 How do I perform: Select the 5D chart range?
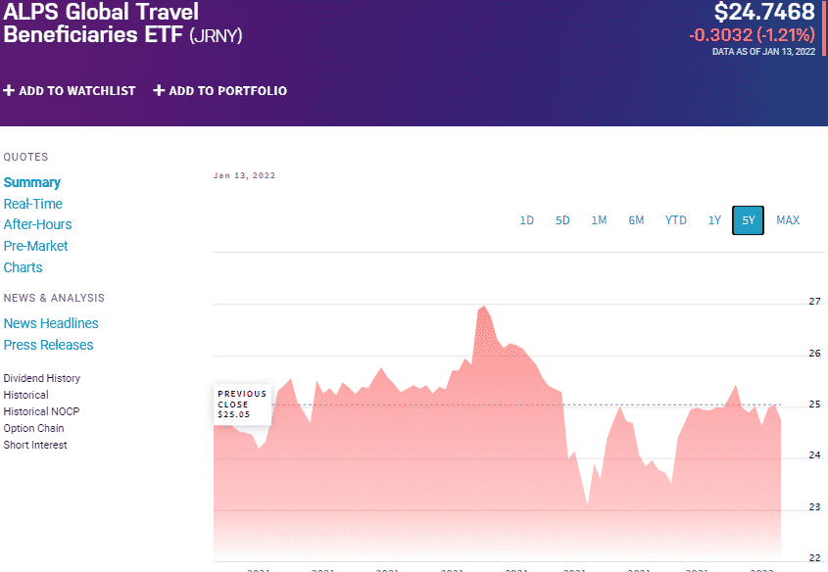(x=562, y=220)
